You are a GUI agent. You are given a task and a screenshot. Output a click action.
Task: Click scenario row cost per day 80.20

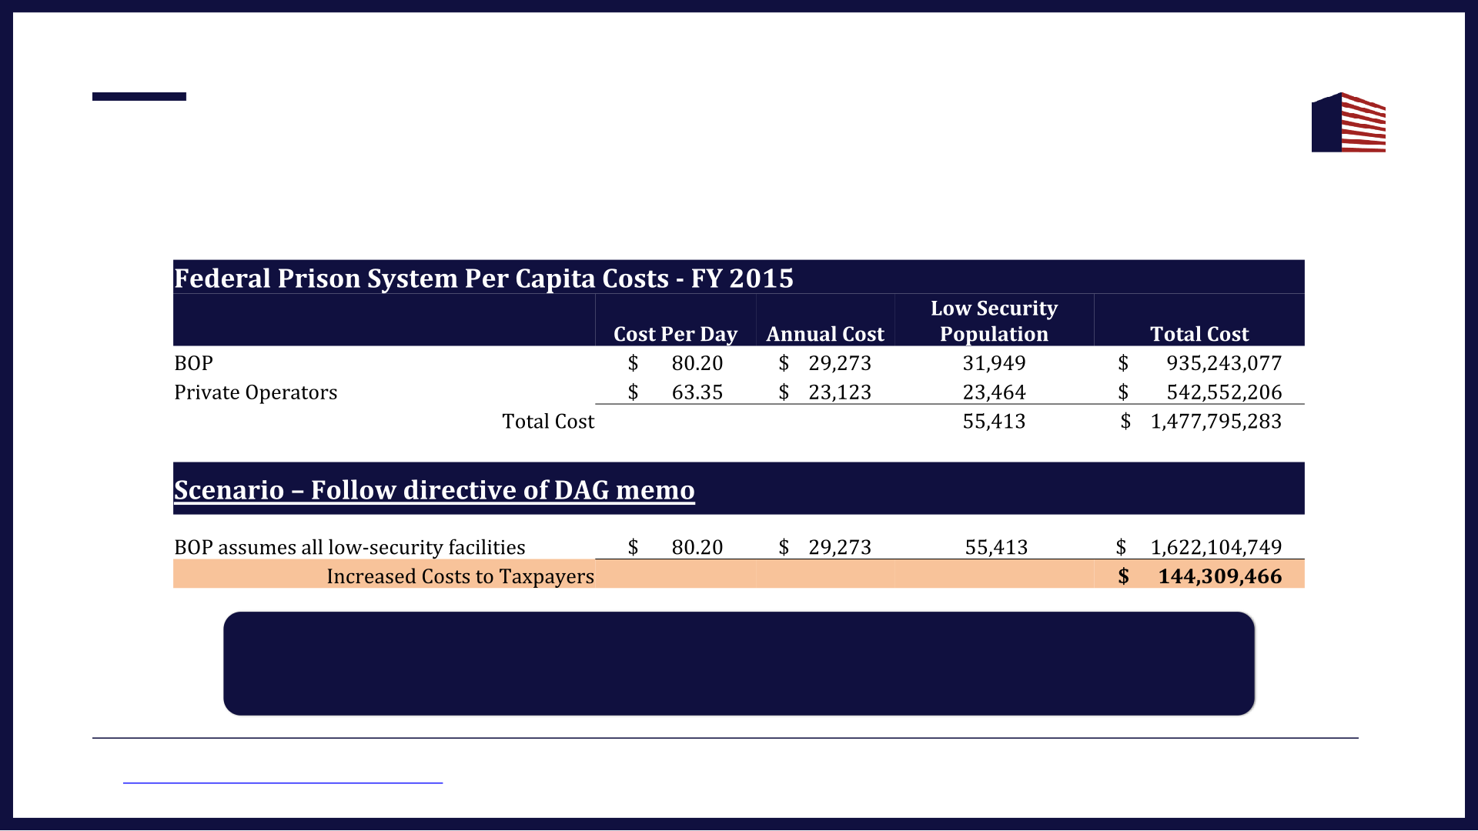tap(697, 547)
